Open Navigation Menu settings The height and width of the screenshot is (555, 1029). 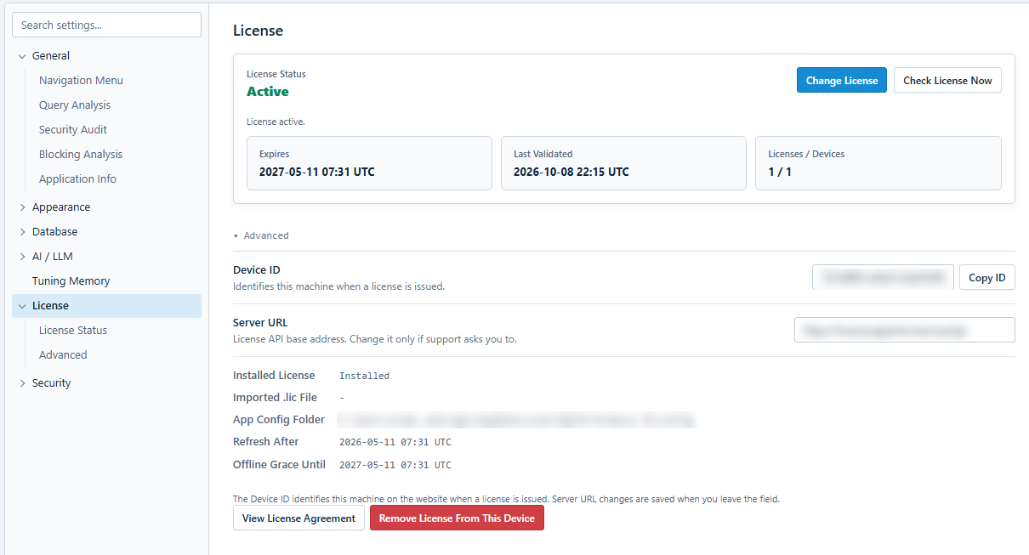coord(81,81)
